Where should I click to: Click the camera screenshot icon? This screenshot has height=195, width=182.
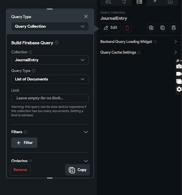179,67
